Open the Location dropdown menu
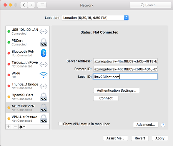This screenshot has width=173, height=146. pyautogui.click(x=95, y=18)
